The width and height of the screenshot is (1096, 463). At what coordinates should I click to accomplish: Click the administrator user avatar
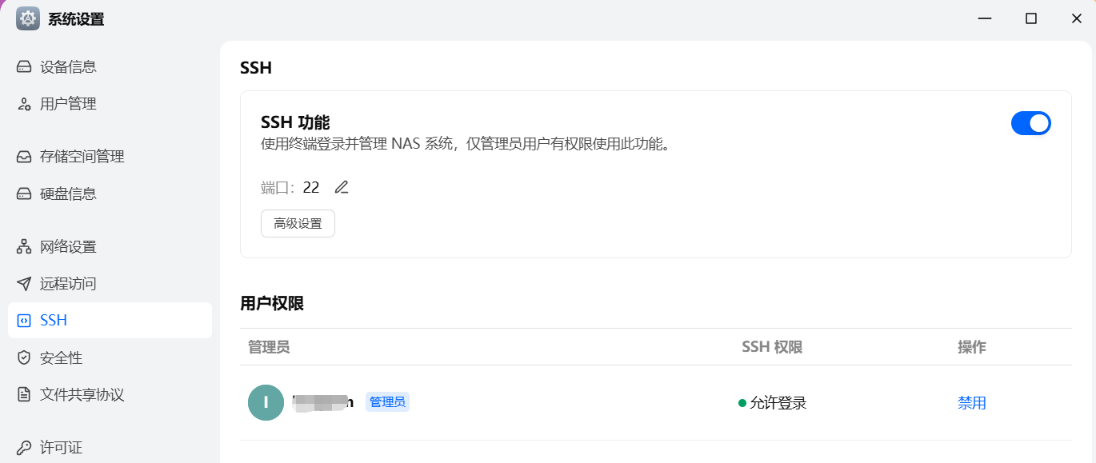[x=266, y=403]
